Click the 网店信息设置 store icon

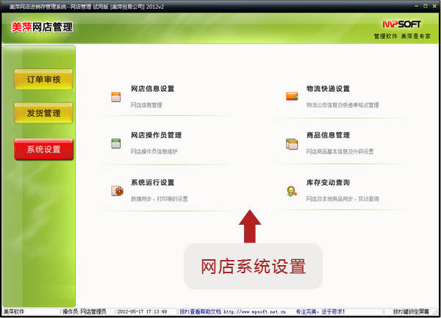click(x=115, y=97)
